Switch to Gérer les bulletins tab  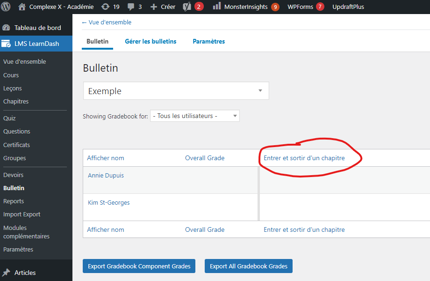coord(150,41)
